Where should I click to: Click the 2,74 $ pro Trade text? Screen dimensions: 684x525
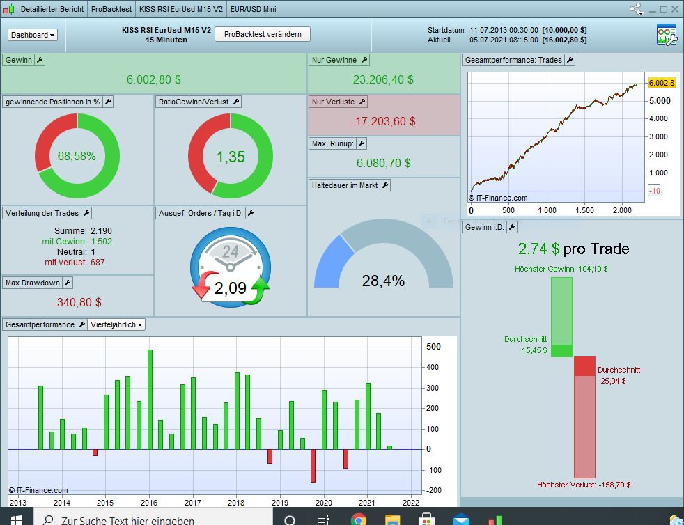click(574, 249)
